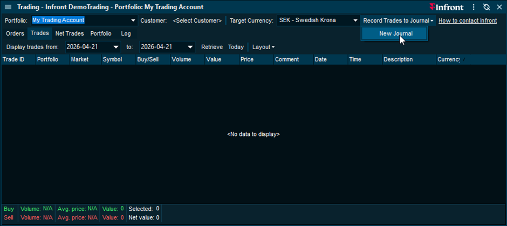This screenshot has height=226, width=507.
Task: Sort by Symbol column header
Action: coord(118,59)
